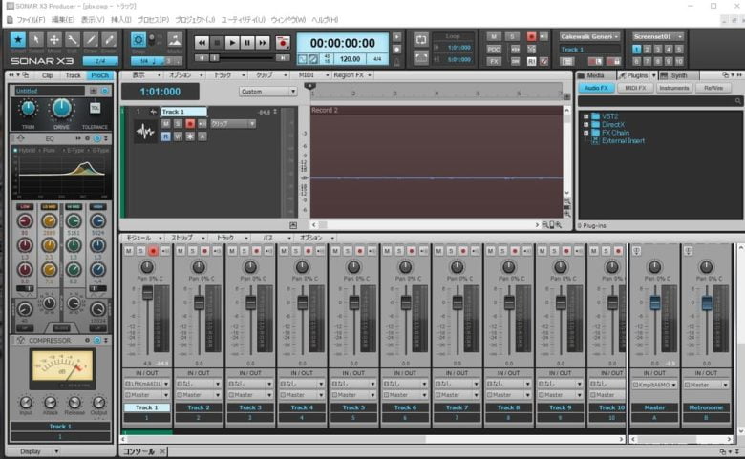Select the Draw tool icon

[x=91, y=40]
